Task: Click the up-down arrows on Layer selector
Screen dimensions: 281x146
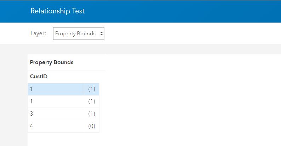Action: point(102,34)
